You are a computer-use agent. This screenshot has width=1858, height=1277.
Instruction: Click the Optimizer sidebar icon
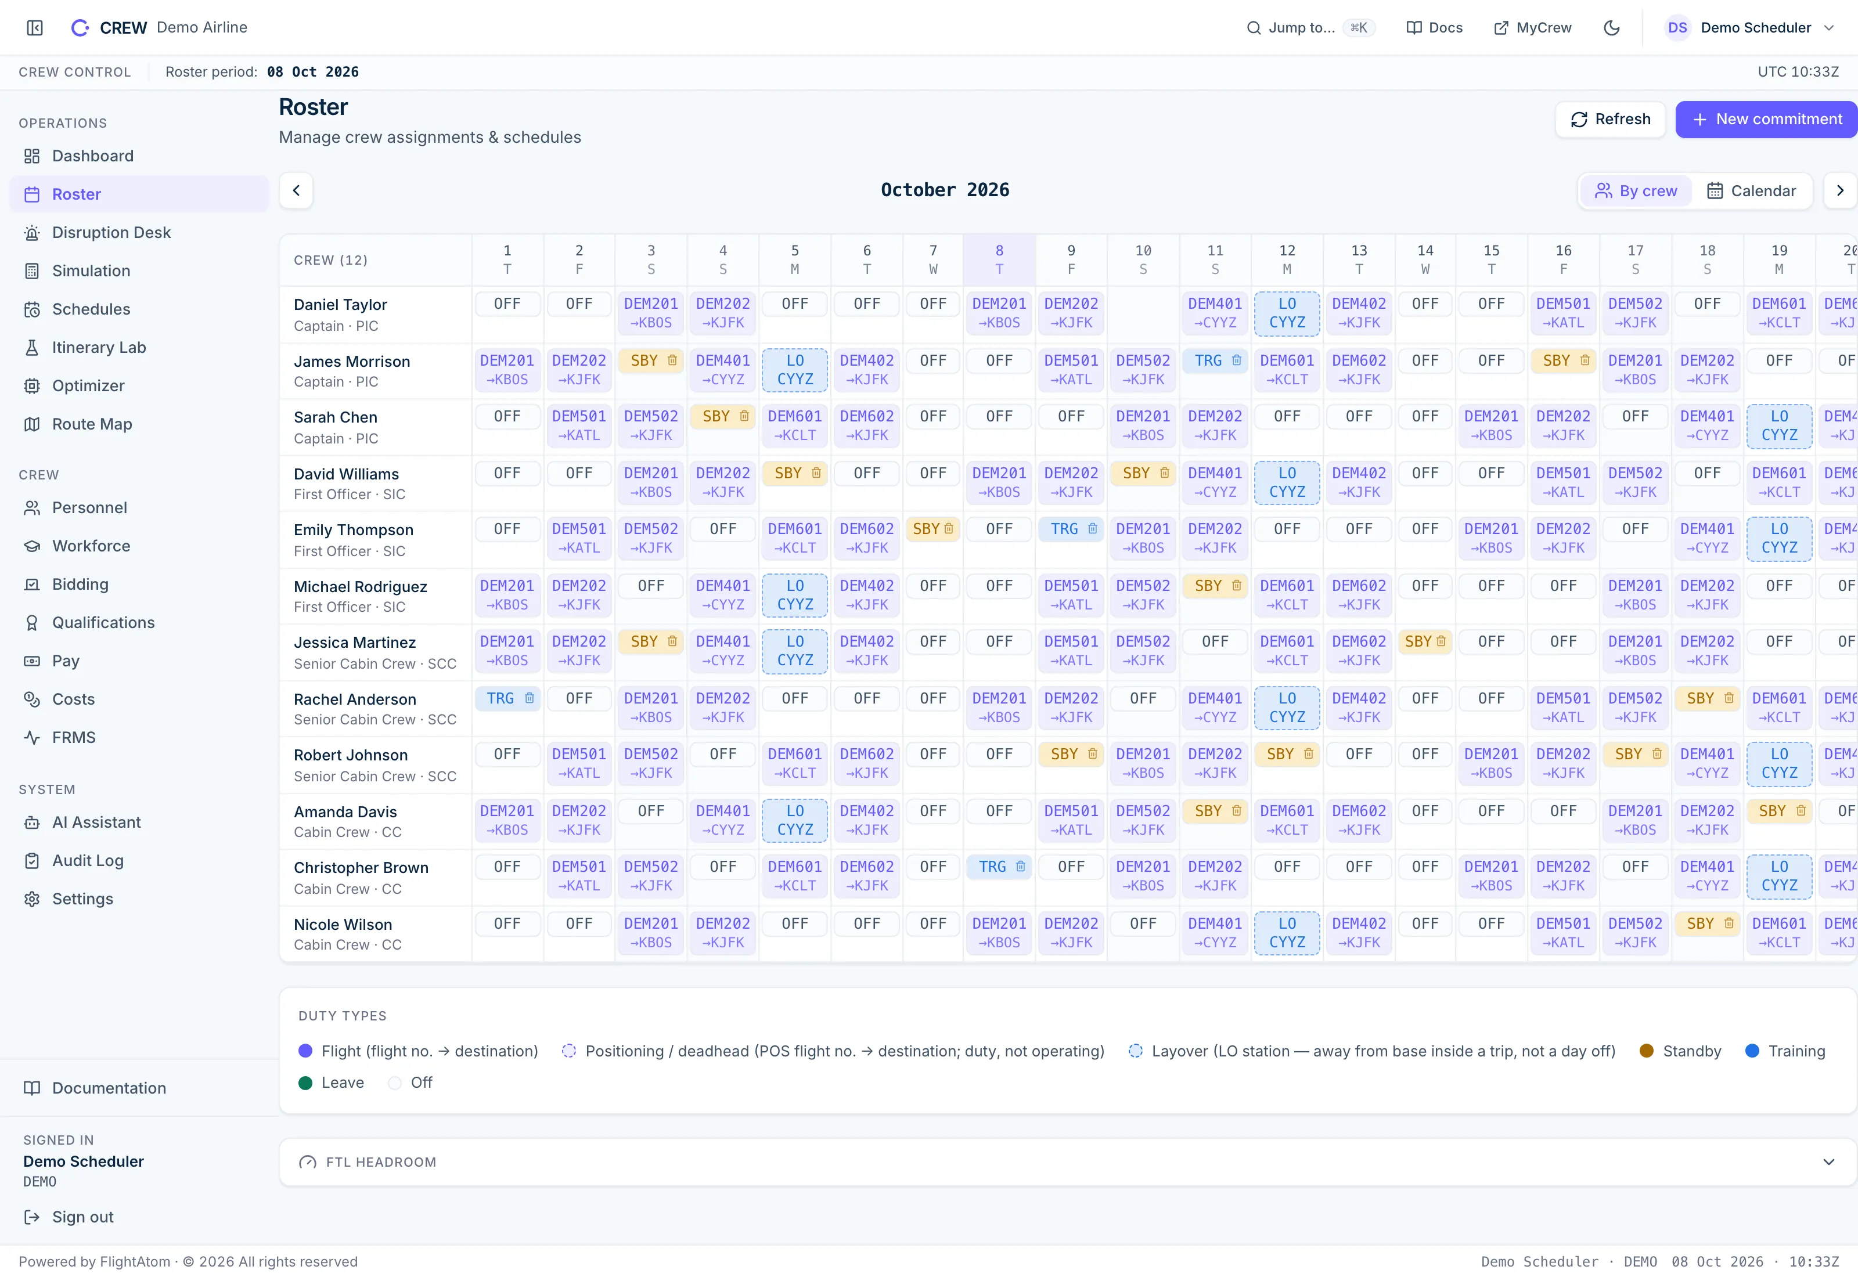[32, 387]
